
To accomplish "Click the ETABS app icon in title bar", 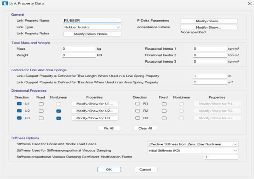I will pos(5,4).
